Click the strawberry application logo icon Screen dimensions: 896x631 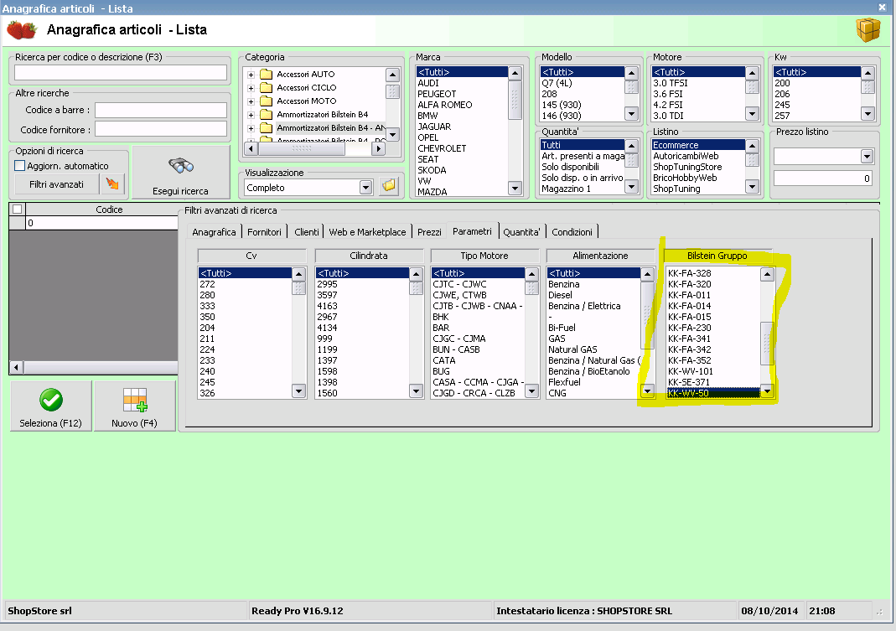point(22,29)
